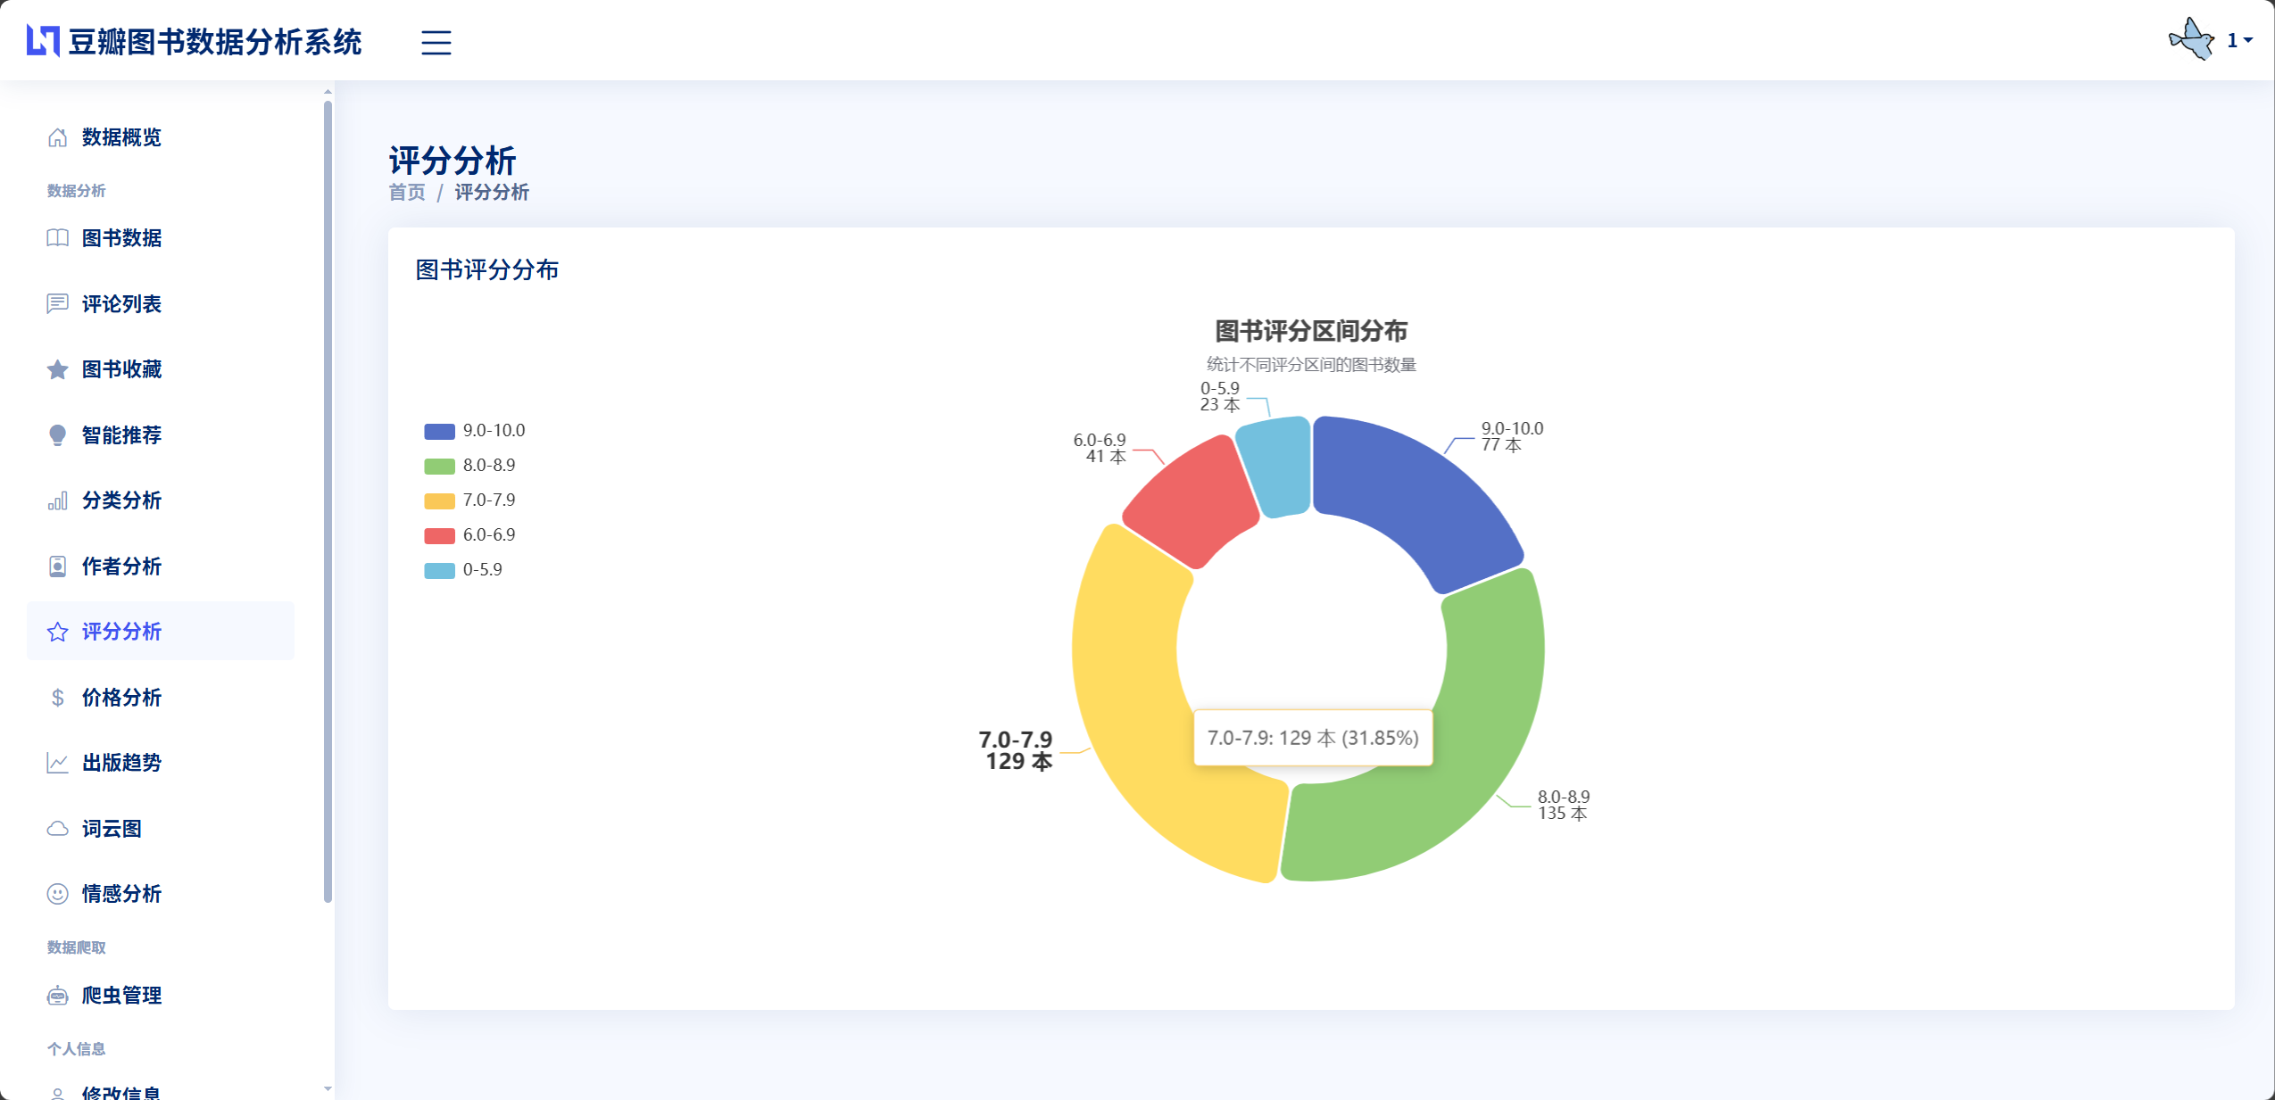Click the 豆瓣图书数据分析系统 logo title
Image resolution: width=2275 pixels, height=1100 pixels.
click(214, 42)
